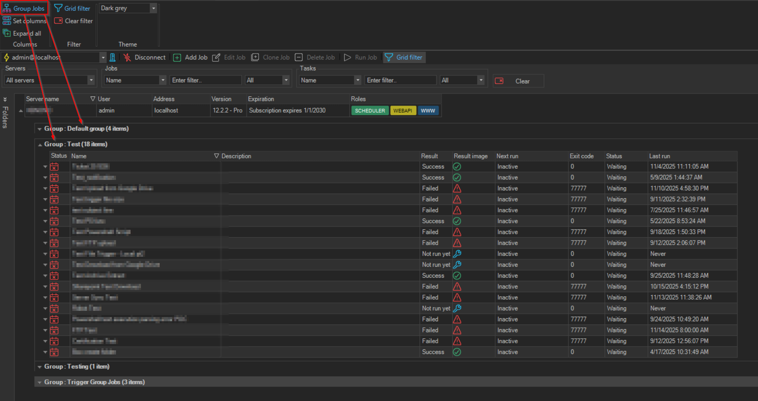Click the Delete Job icon
The image size is (758, 401).
click(x=299, y=57)
